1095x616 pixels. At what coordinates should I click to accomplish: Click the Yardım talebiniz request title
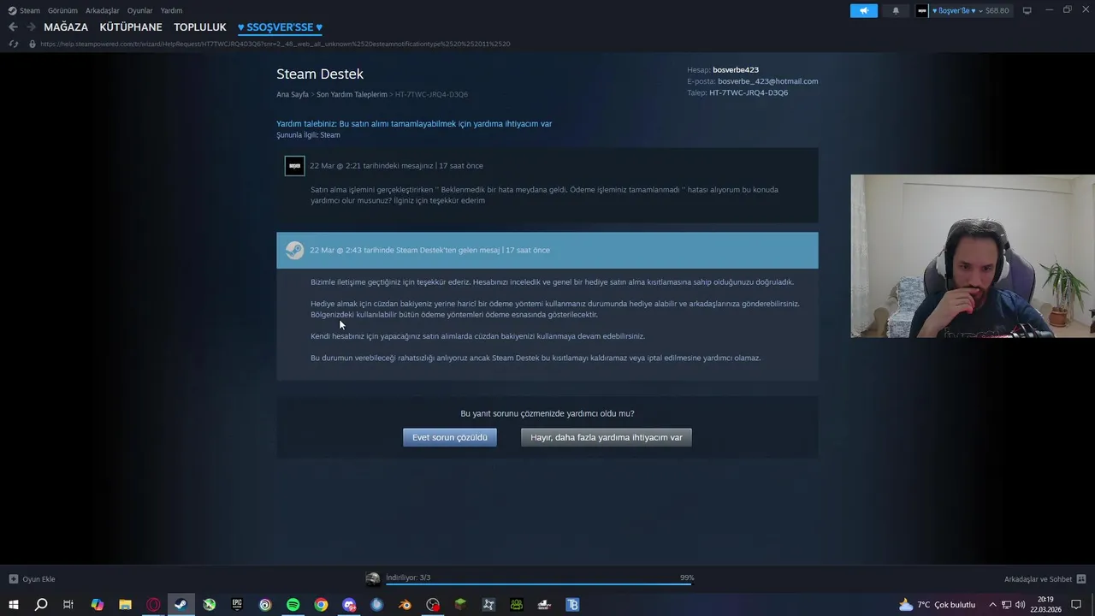coord(414,124)
